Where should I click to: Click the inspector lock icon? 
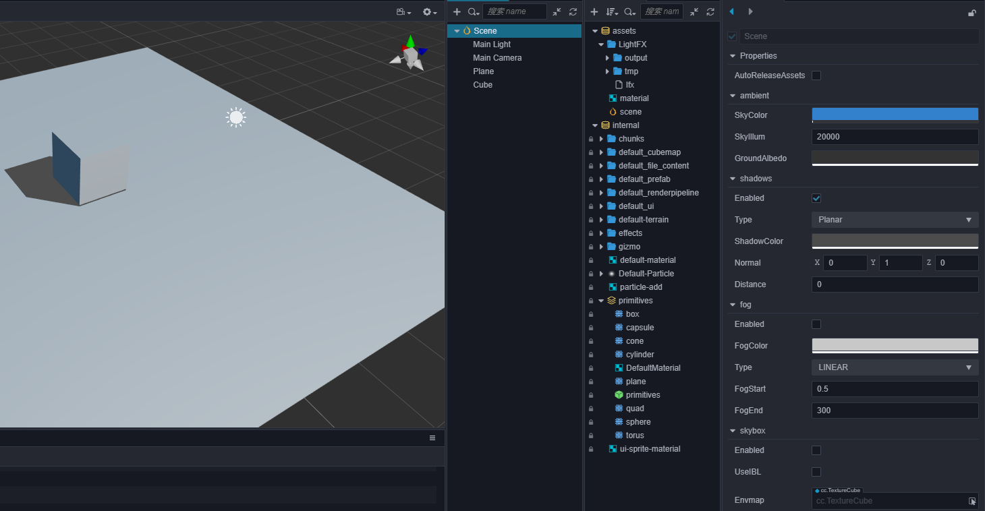coord(972,12)
